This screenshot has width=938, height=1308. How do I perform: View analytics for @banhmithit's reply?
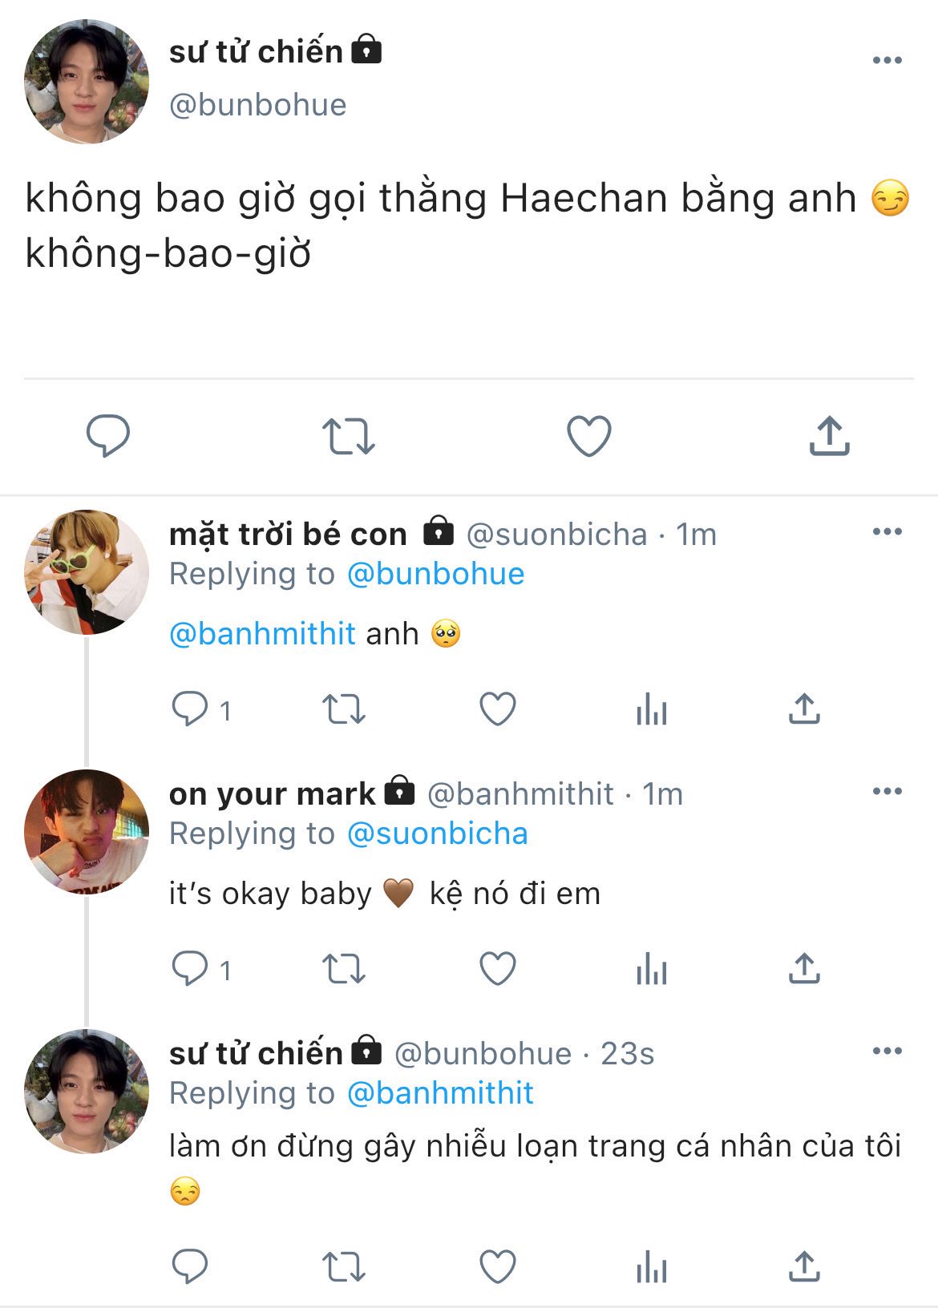point(651,969)
